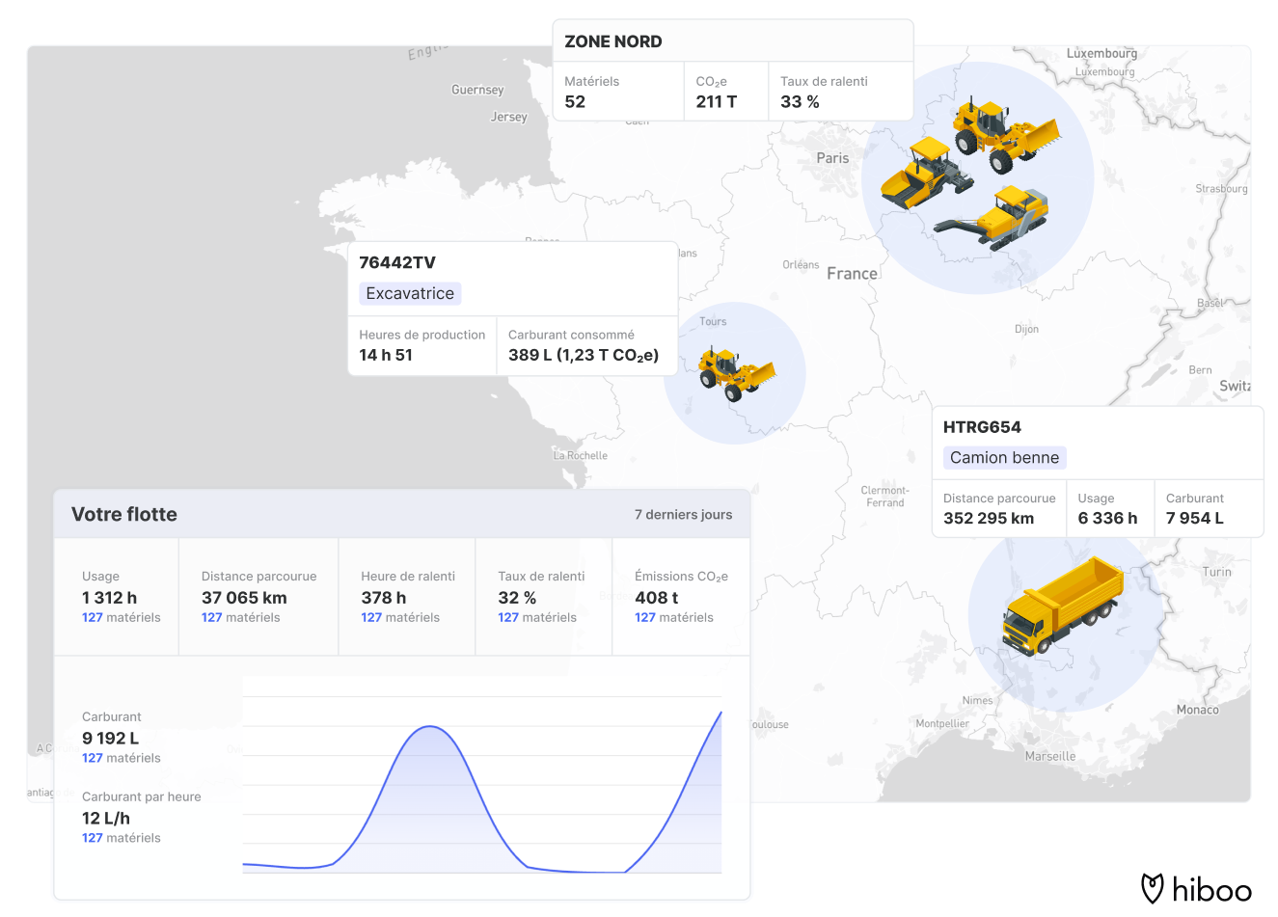Click the 9 192 L carburant value
The image size is (1278, 917).
click(110, 738)
